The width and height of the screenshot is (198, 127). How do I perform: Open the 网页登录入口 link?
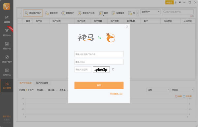click(117, 94)
